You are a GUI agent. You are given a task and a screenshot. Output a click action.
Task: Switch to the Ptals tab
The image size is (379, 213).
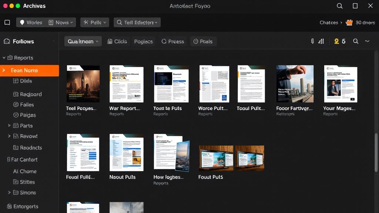click(203, 41)
